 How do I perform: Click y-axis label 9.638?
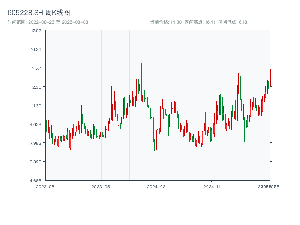tap(35, 124)
